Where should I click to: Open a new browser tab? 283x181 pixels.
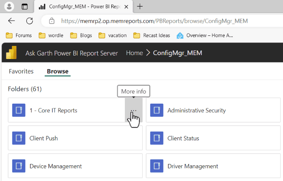pos(140,7)
